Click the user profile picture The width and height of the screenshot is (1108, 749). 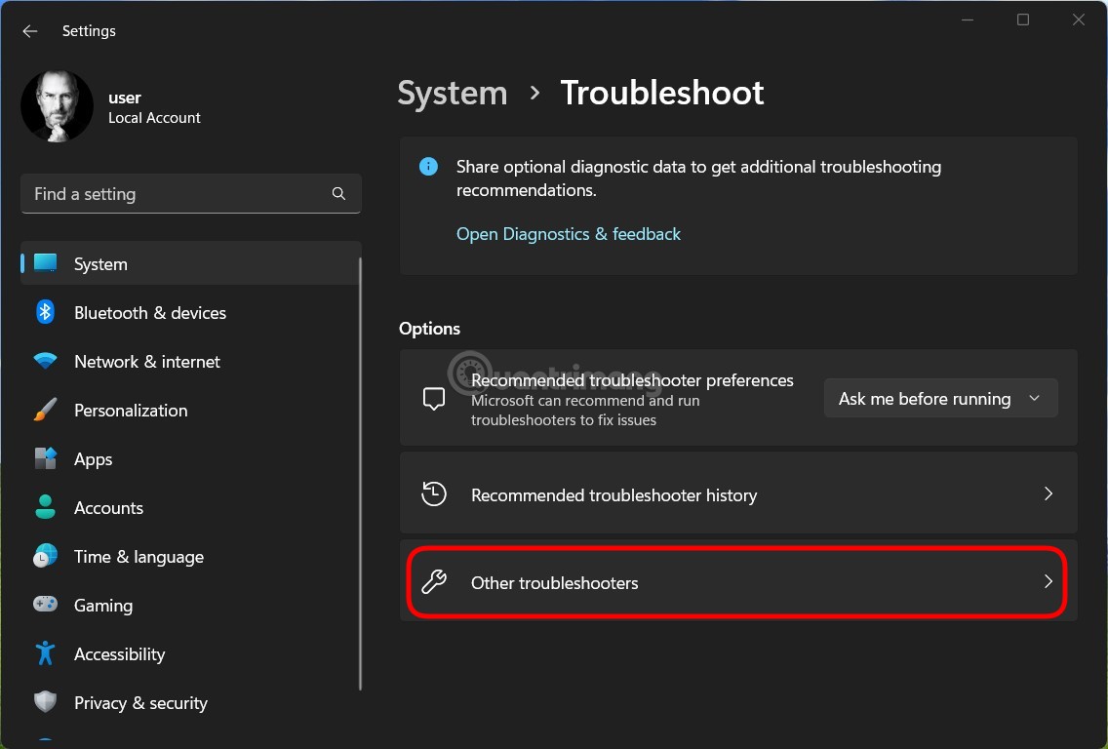(x=57, y=104)
